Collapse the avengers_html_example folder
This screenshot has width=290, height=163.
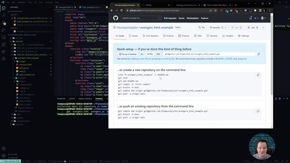coord(28,58)
